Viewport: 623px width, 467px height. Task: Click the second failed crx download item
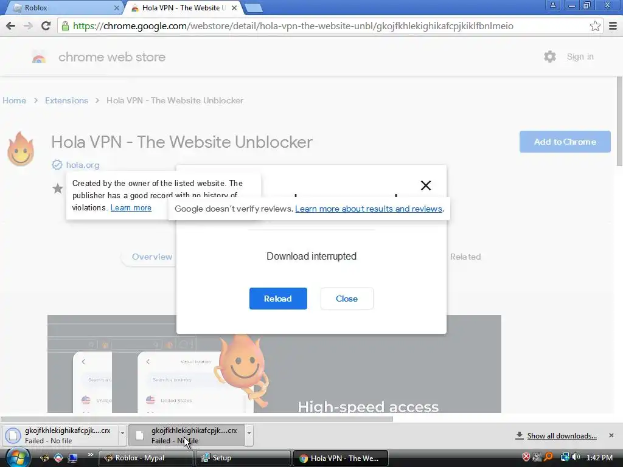point(187,435)
